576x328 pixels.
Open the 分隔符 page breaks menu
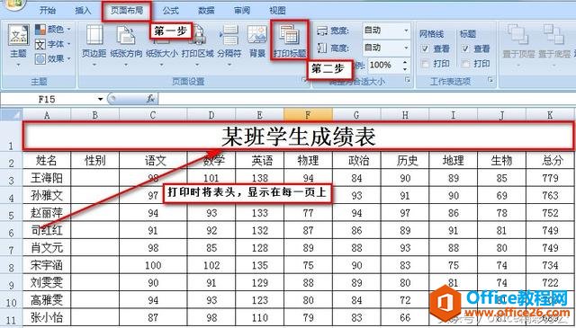click(x=229, y=45)
